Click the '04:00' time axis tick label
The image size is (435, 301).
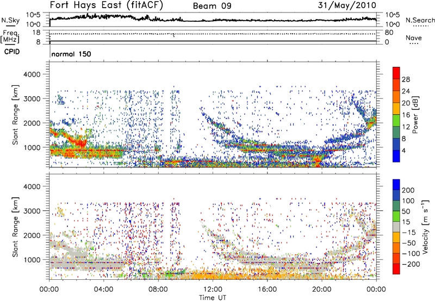coord(103,290)
